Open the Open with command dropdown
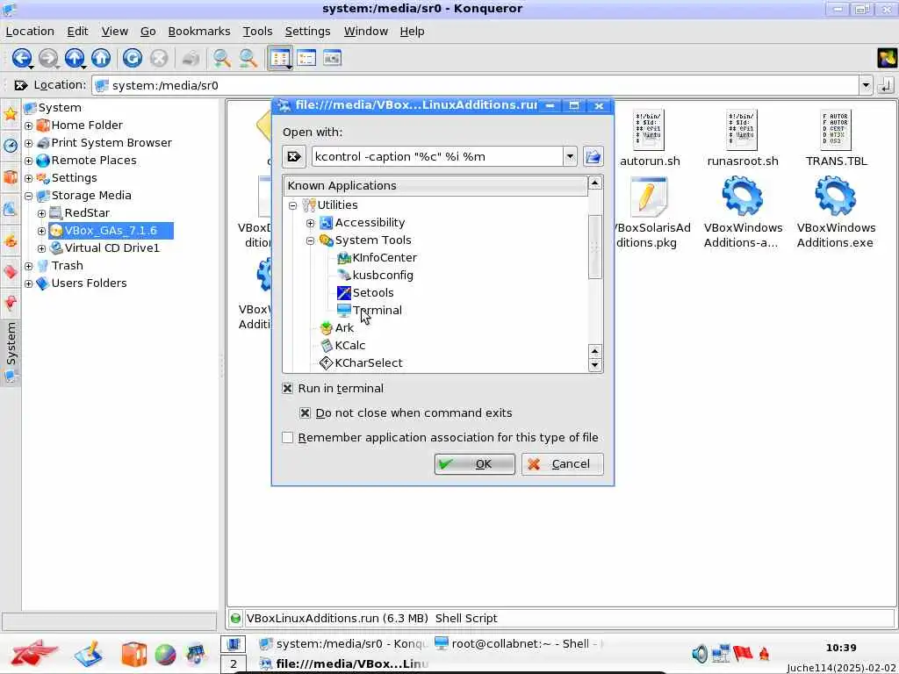 click(x=569, y=156)
